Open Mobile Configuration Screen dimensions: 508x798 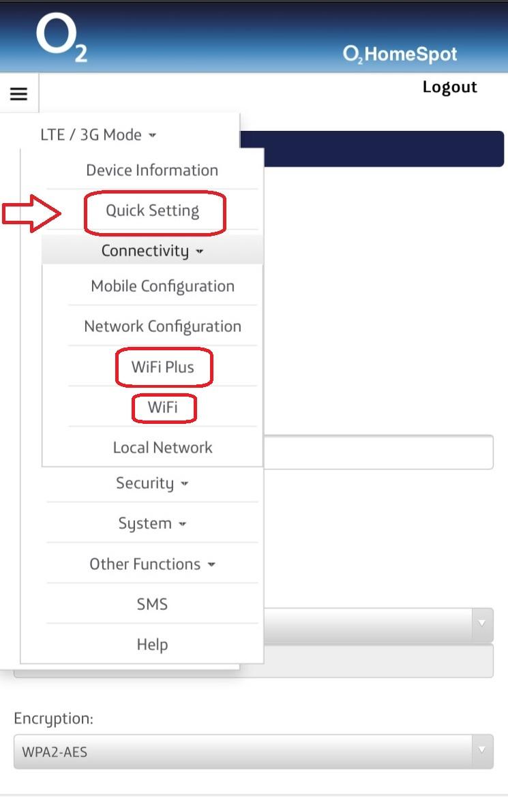[x=162, y=286]
